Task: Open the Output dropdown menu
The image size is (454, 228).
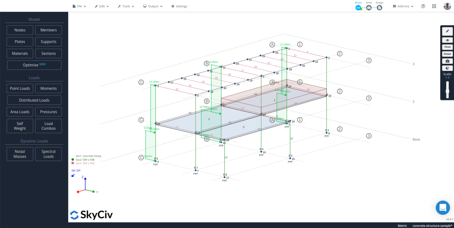Action: (153, 6)
